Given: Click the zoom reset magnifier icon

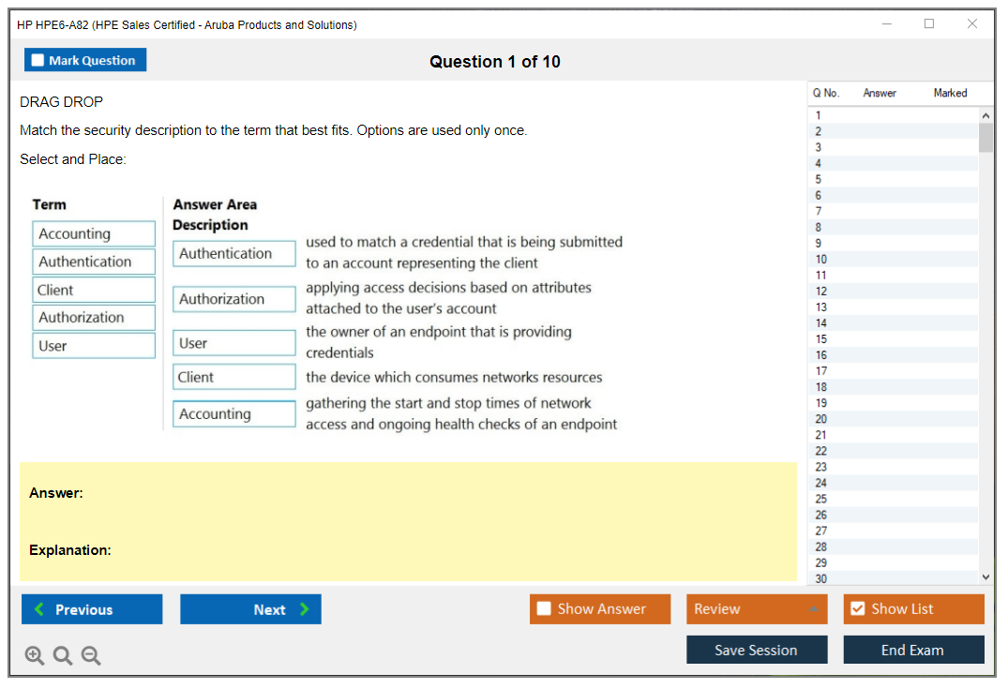Looking at the screenshot, I should point(63,656).
